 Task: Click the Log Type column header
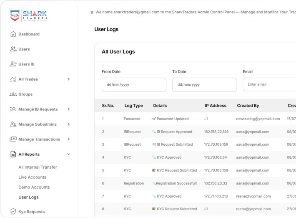click(x=134, y=106)
